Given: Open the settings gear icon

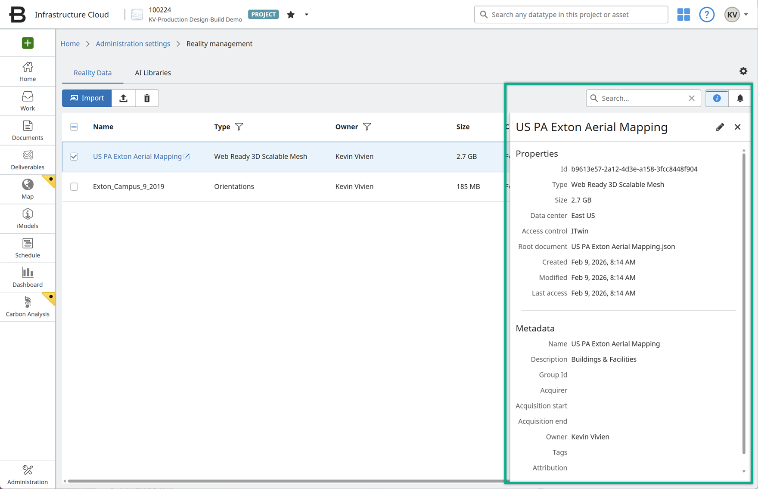Looking at the screenshot, I should (743, 71).
